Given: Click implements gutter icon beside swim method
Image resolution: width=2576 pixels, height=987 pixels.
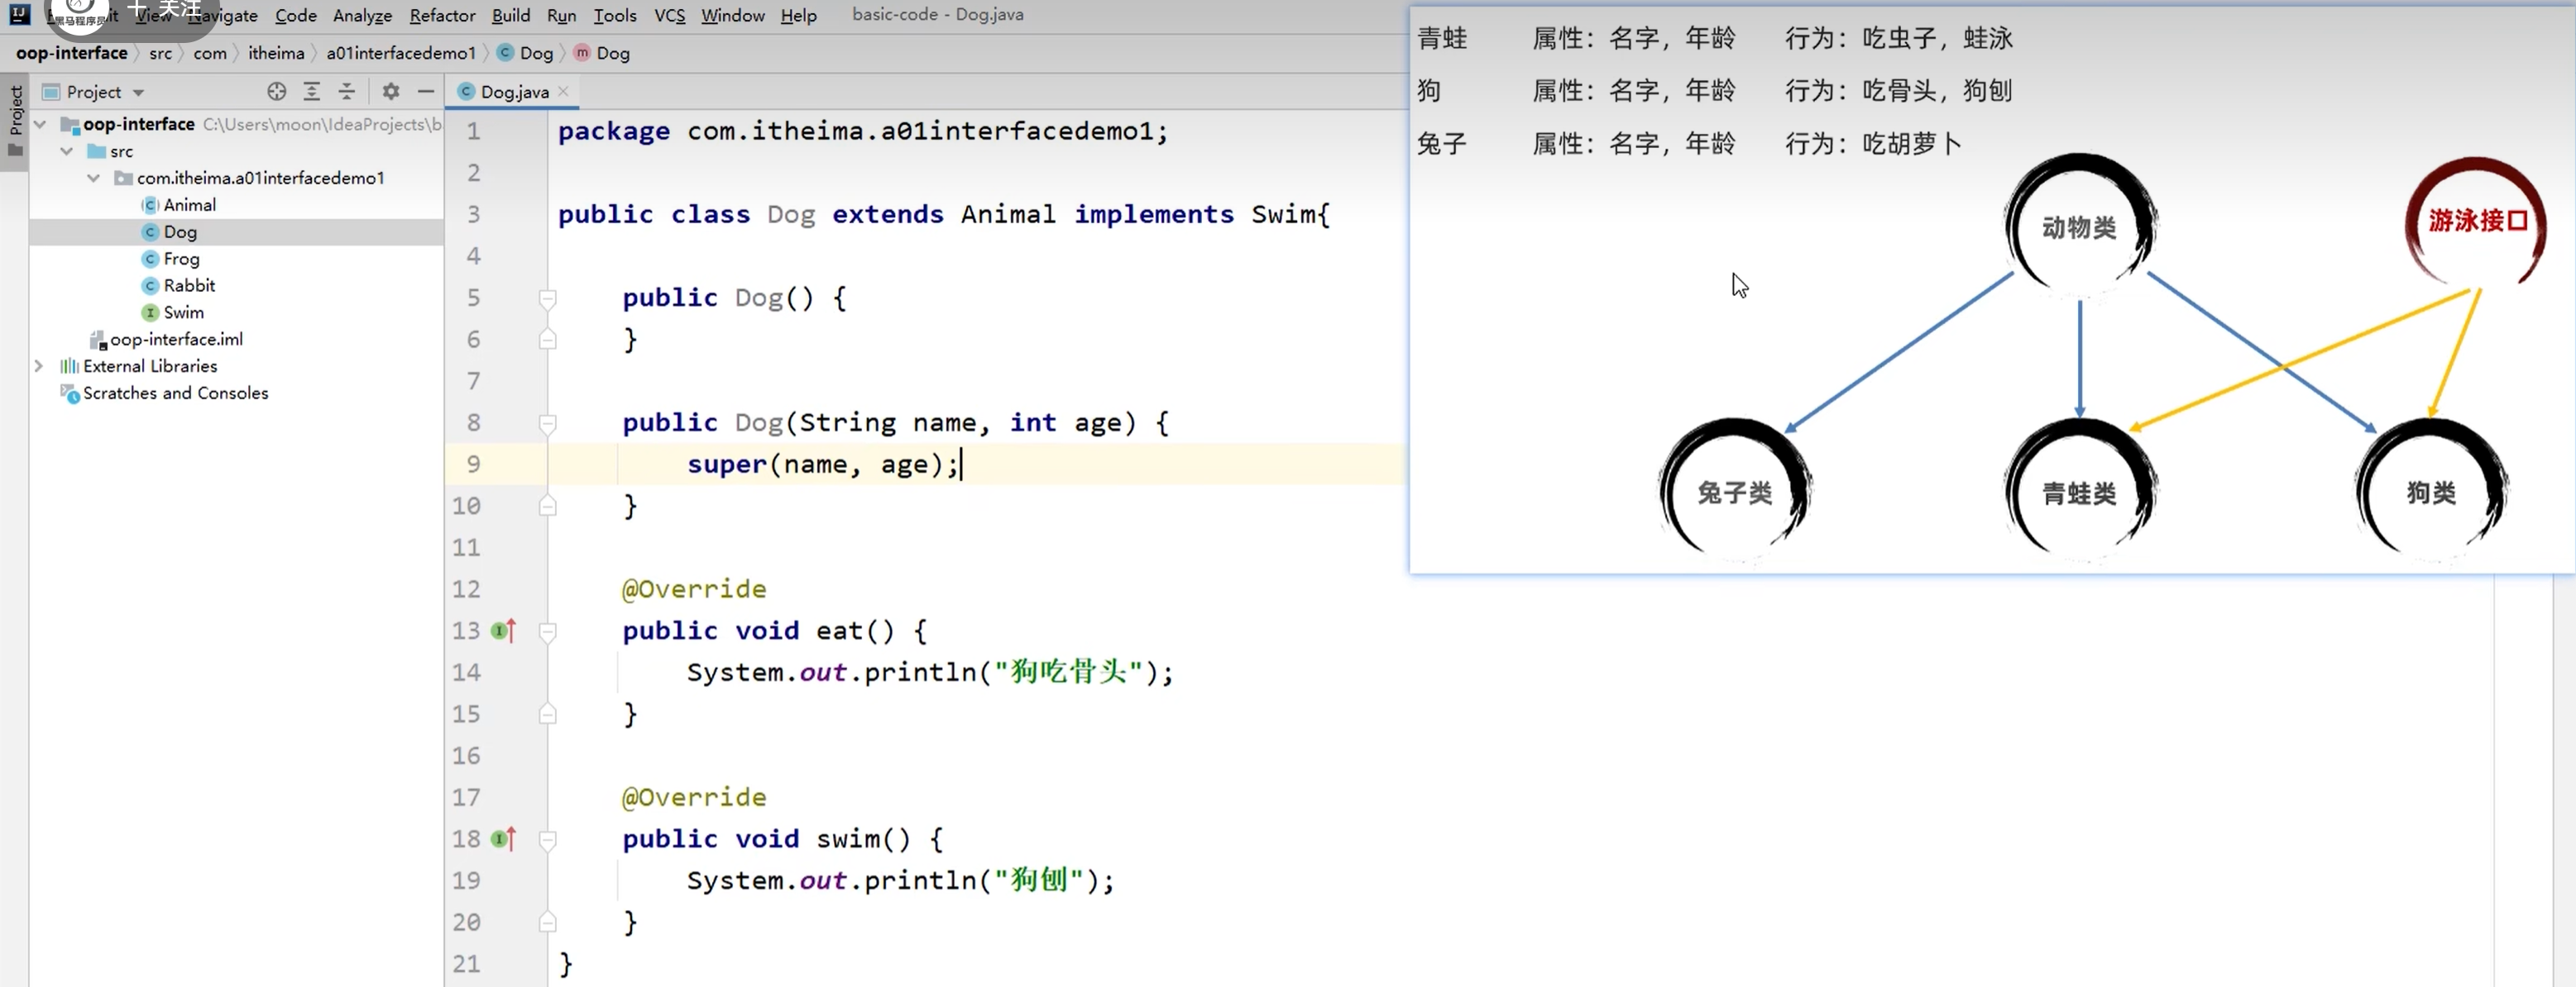Looking at the screenshot, I should coord(503,839).
